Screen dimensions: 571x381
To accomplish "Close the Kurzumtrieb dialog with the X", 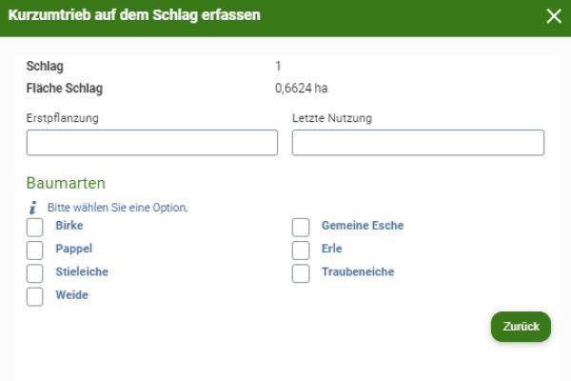I will click(x=554, y=16).
